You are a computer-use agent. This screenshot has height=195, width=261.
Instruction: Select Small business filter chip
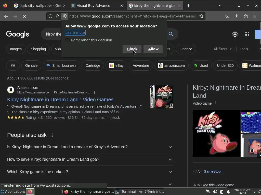pos(61,66)
